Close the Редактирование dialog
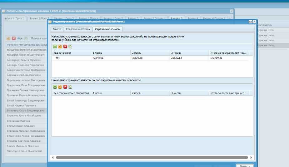 254,22
